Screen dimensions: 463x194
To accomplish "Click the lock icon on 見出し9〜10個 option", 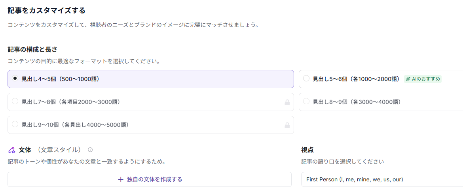I will pyautogui.click(x=287, y=125).
